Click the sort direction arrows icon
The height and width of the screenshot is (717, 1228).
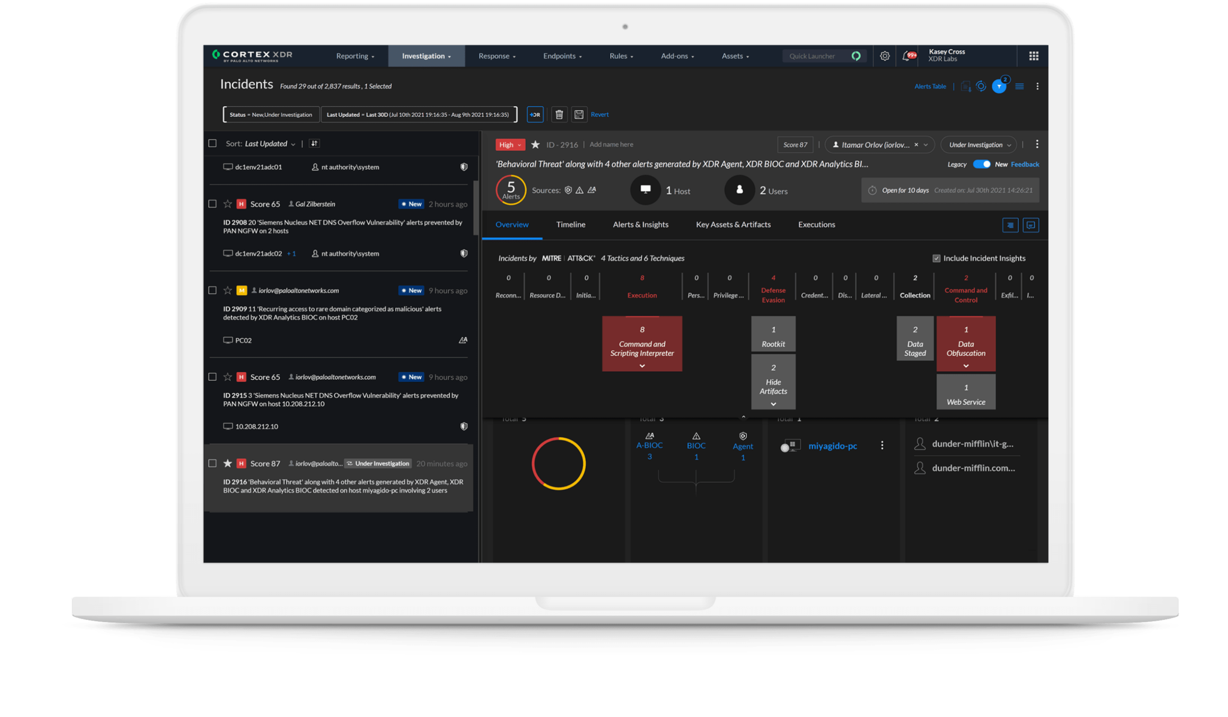coord(314,144)
